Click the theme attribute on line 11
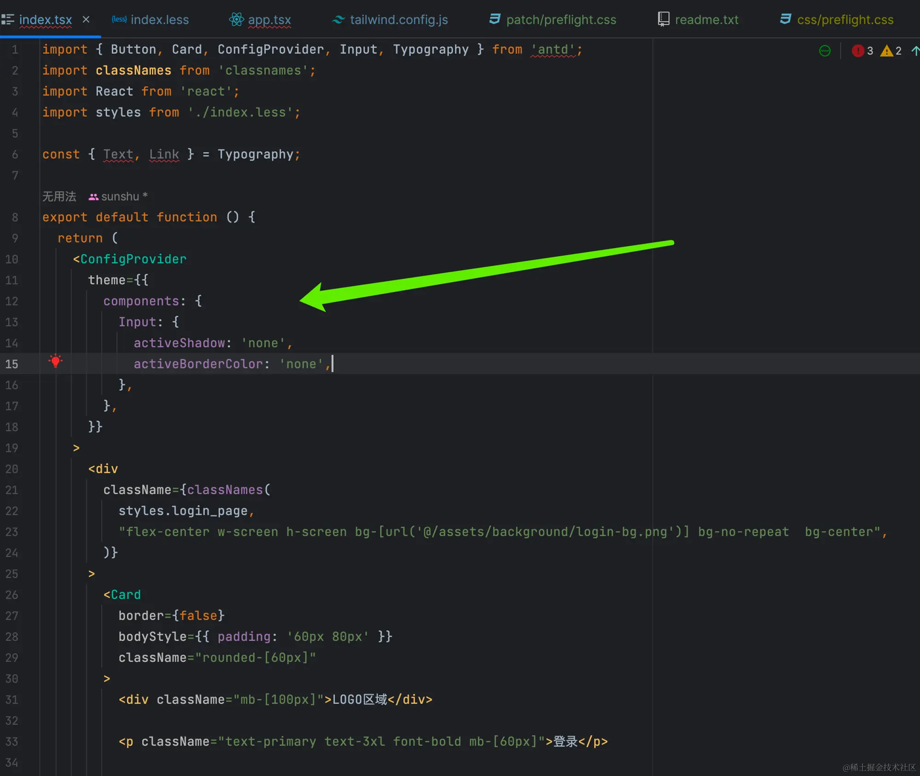The image size is (920, 776). tap(107, 280)
